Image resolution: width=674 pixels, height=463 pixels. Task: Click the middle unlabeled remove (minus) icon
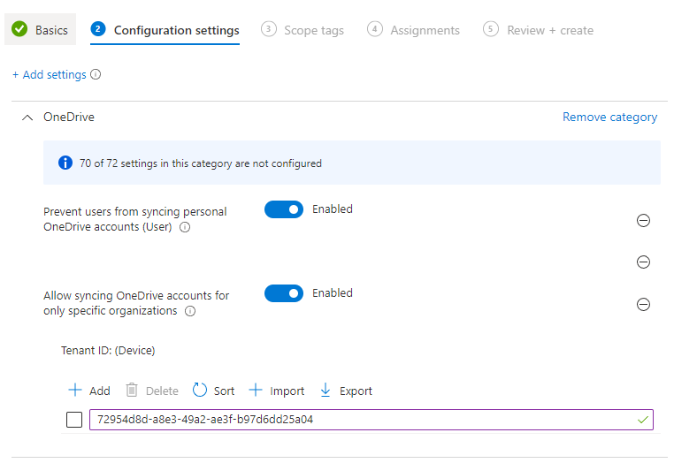tap(643, 262)
